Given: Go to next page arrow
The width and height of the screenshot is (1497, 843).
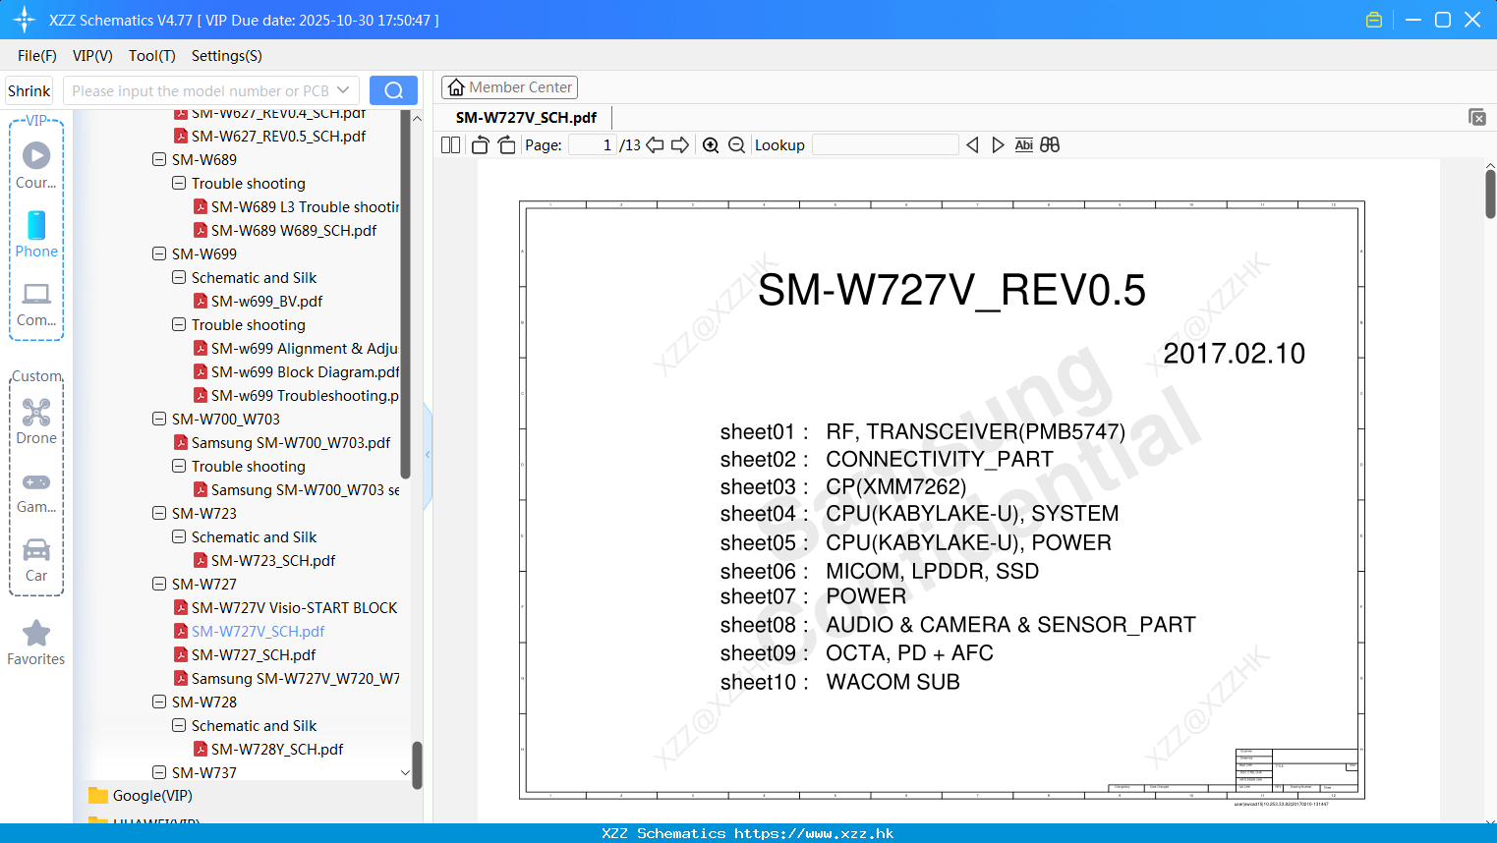Looking at the screenshot, I should (680, 145).
